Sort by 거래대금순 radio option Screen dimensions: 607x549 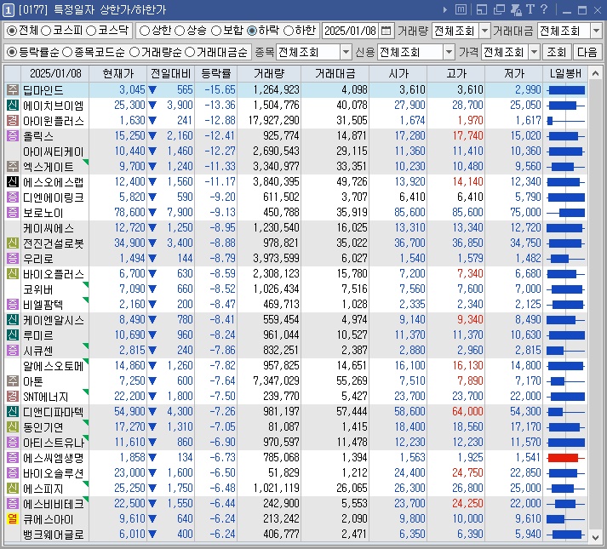click(x=190, y=52)
